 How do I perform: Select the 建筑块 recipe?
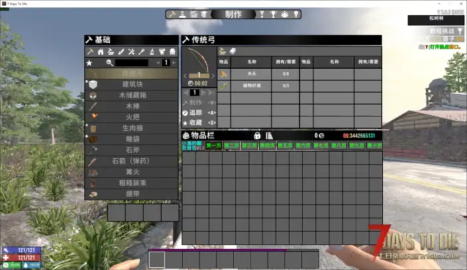(132, 85)
